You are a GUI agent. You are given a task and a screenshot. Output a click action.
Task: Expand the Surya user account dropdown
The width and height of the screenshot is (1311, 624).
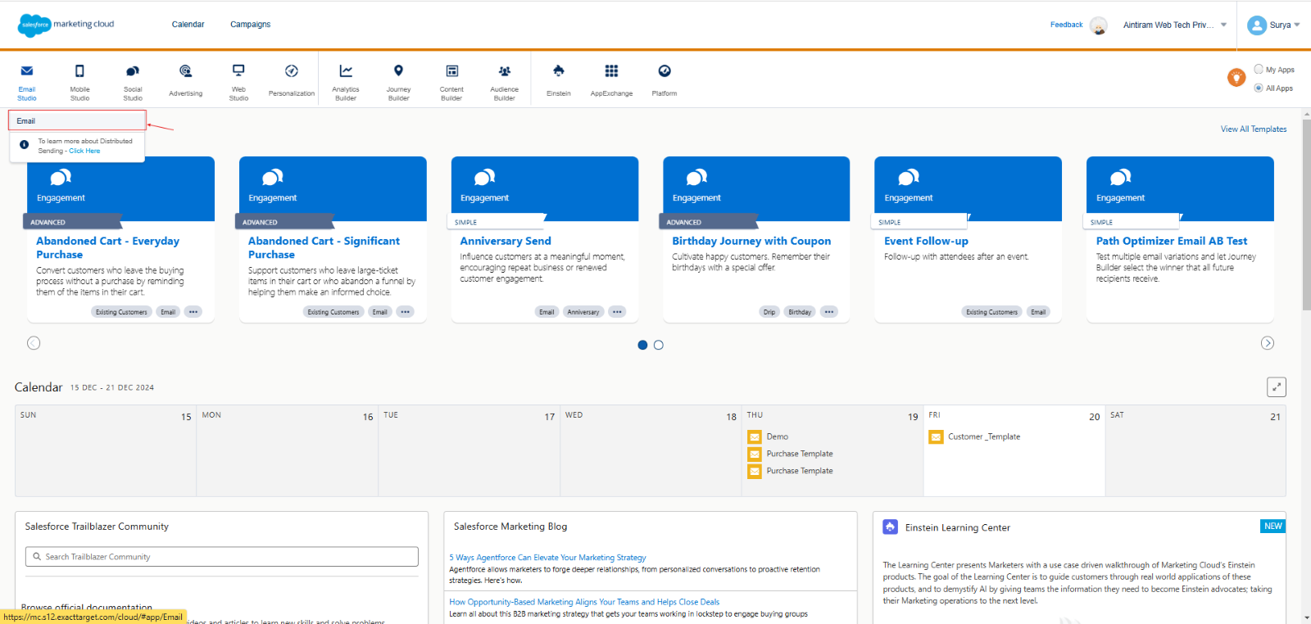point(1273,25)
